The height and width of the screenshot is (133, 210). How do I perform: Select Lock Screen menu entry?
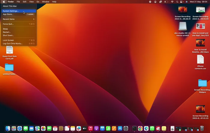(8, 40)
